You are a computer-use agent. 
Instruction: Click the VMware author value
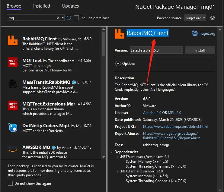pyautogui.click(x=149, y=106)
